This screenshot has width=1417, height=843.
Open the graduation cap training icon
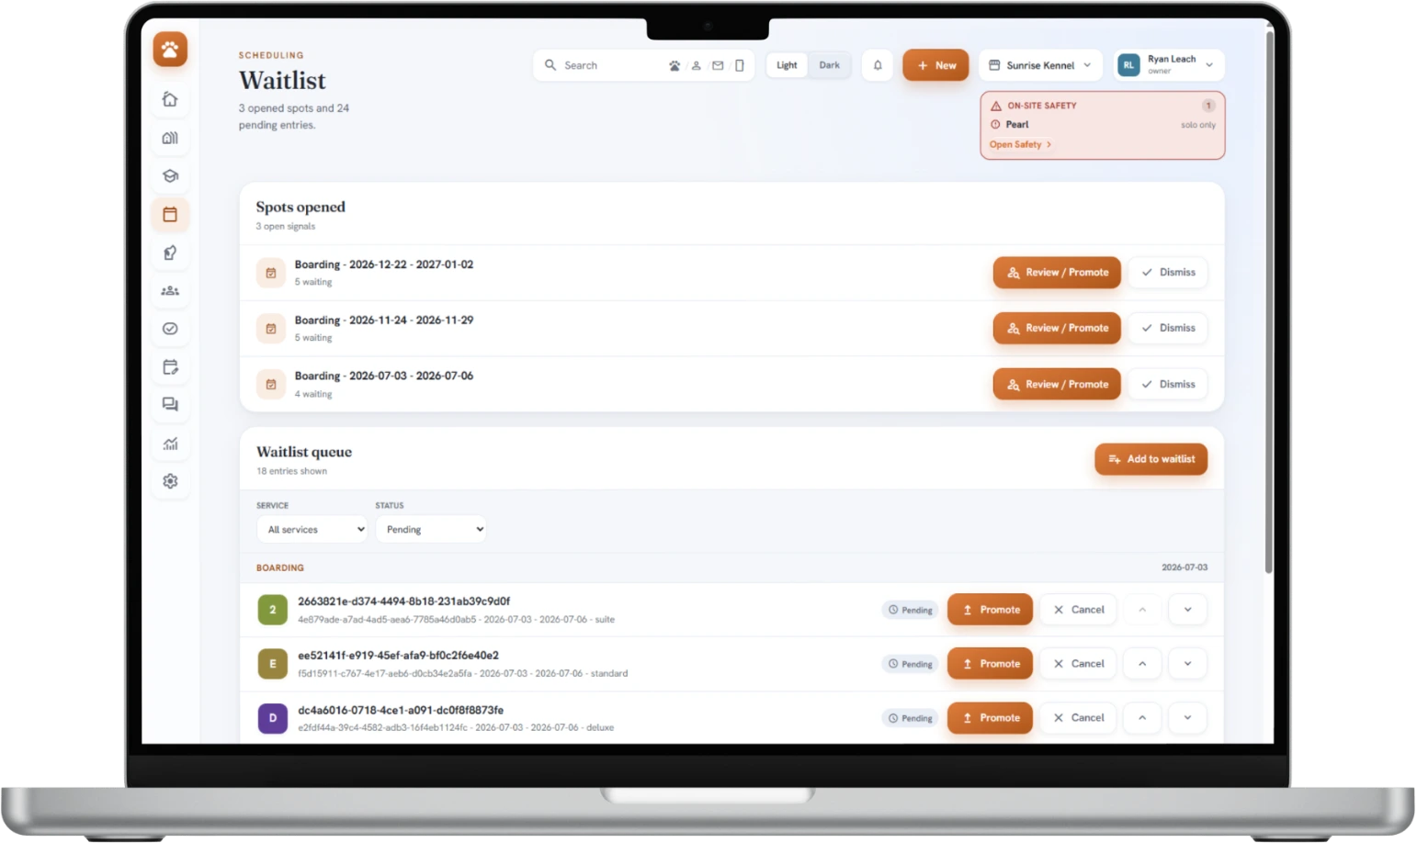tap(170, 176)
